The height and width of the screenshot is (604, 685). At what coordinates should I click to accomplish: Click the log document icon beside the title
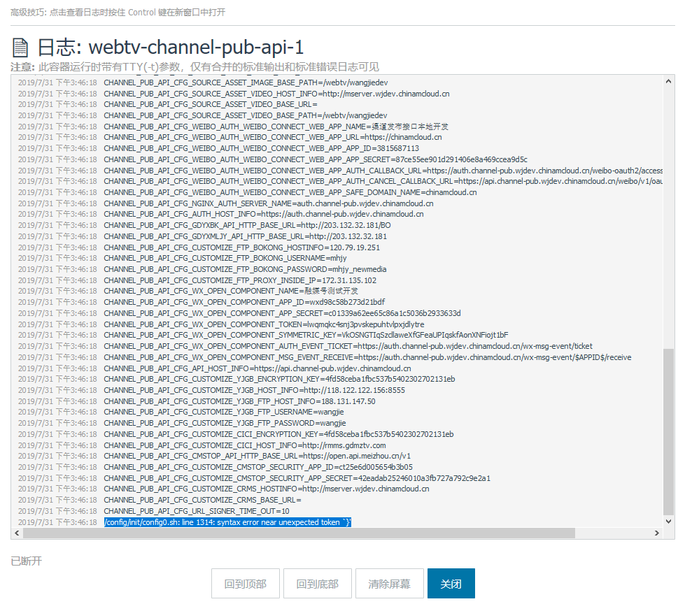coord(21,48)
